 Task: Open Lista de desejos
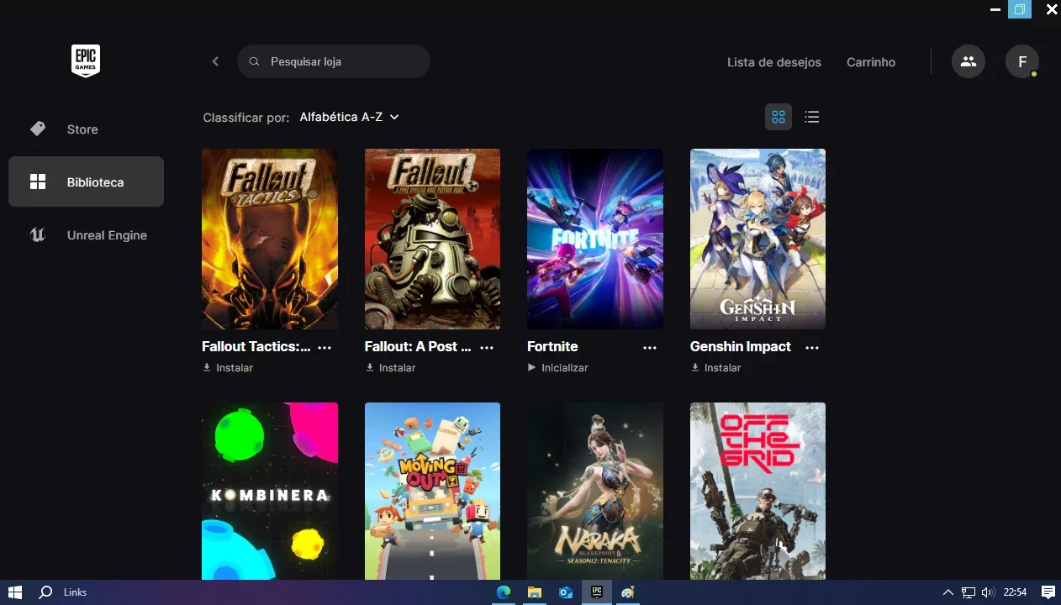tap(774, 62)
